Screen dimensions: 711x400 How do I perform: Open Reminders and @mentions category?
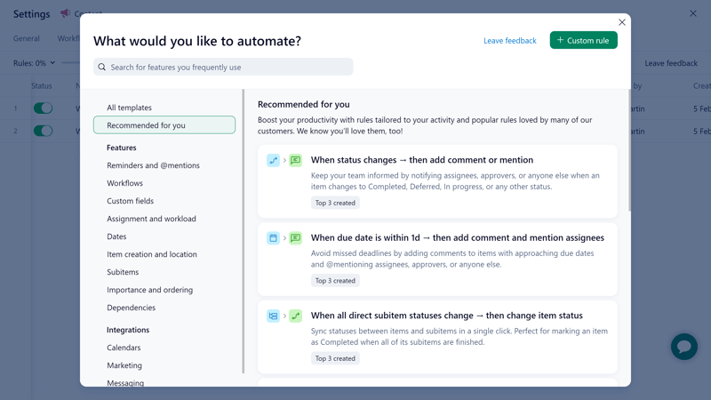click(x=153, y=165)
